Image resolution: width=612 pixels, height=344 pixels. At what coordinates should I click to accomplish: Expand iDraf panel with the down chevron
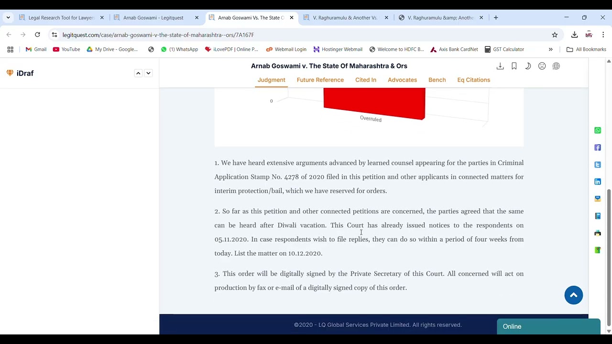[148, 73]
